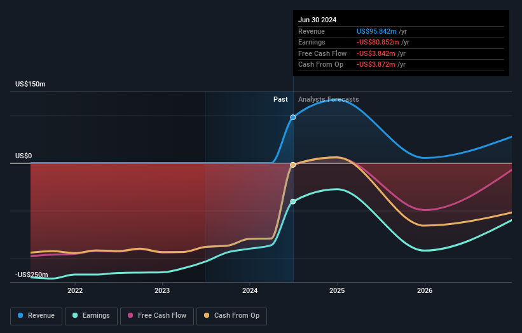Click the 2025 x-axis label
This screenshot has width=522, height=333.
337,291
